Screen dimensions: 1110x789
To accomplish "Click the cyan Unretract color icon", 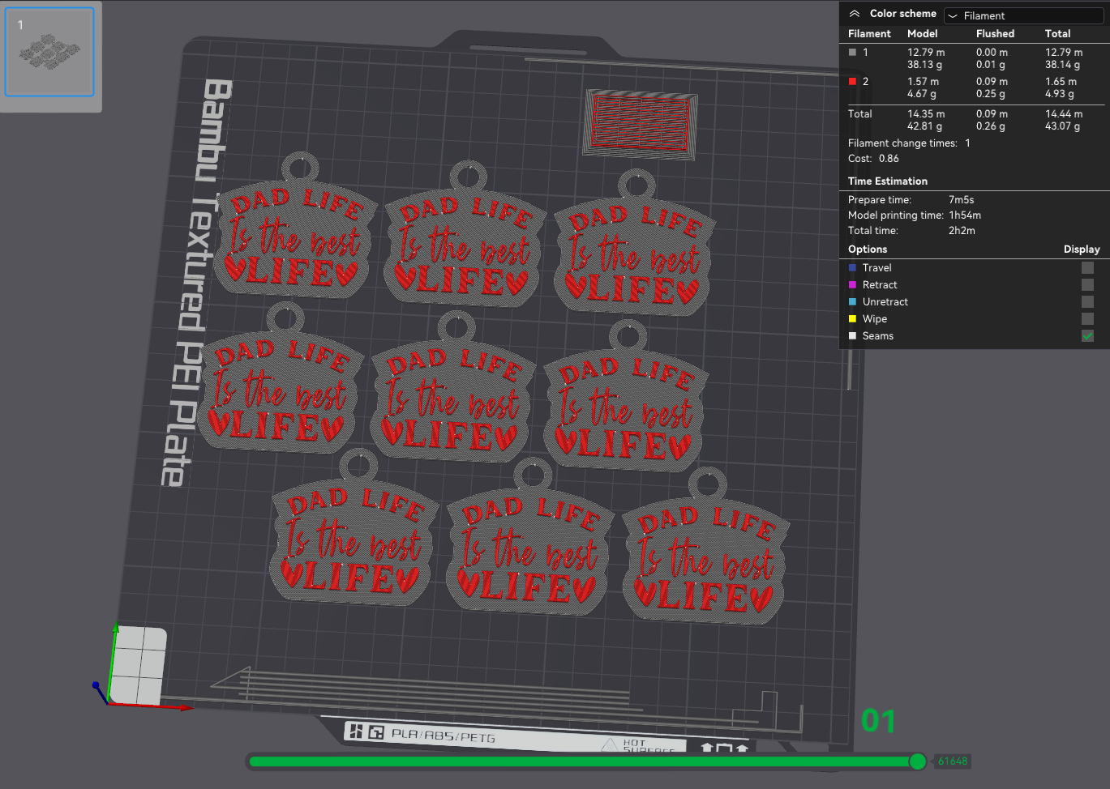I will pyautogui.click(x=852, y=301).
